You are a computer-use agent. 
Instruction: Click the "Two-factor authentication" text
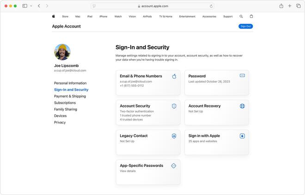point(137,112)
